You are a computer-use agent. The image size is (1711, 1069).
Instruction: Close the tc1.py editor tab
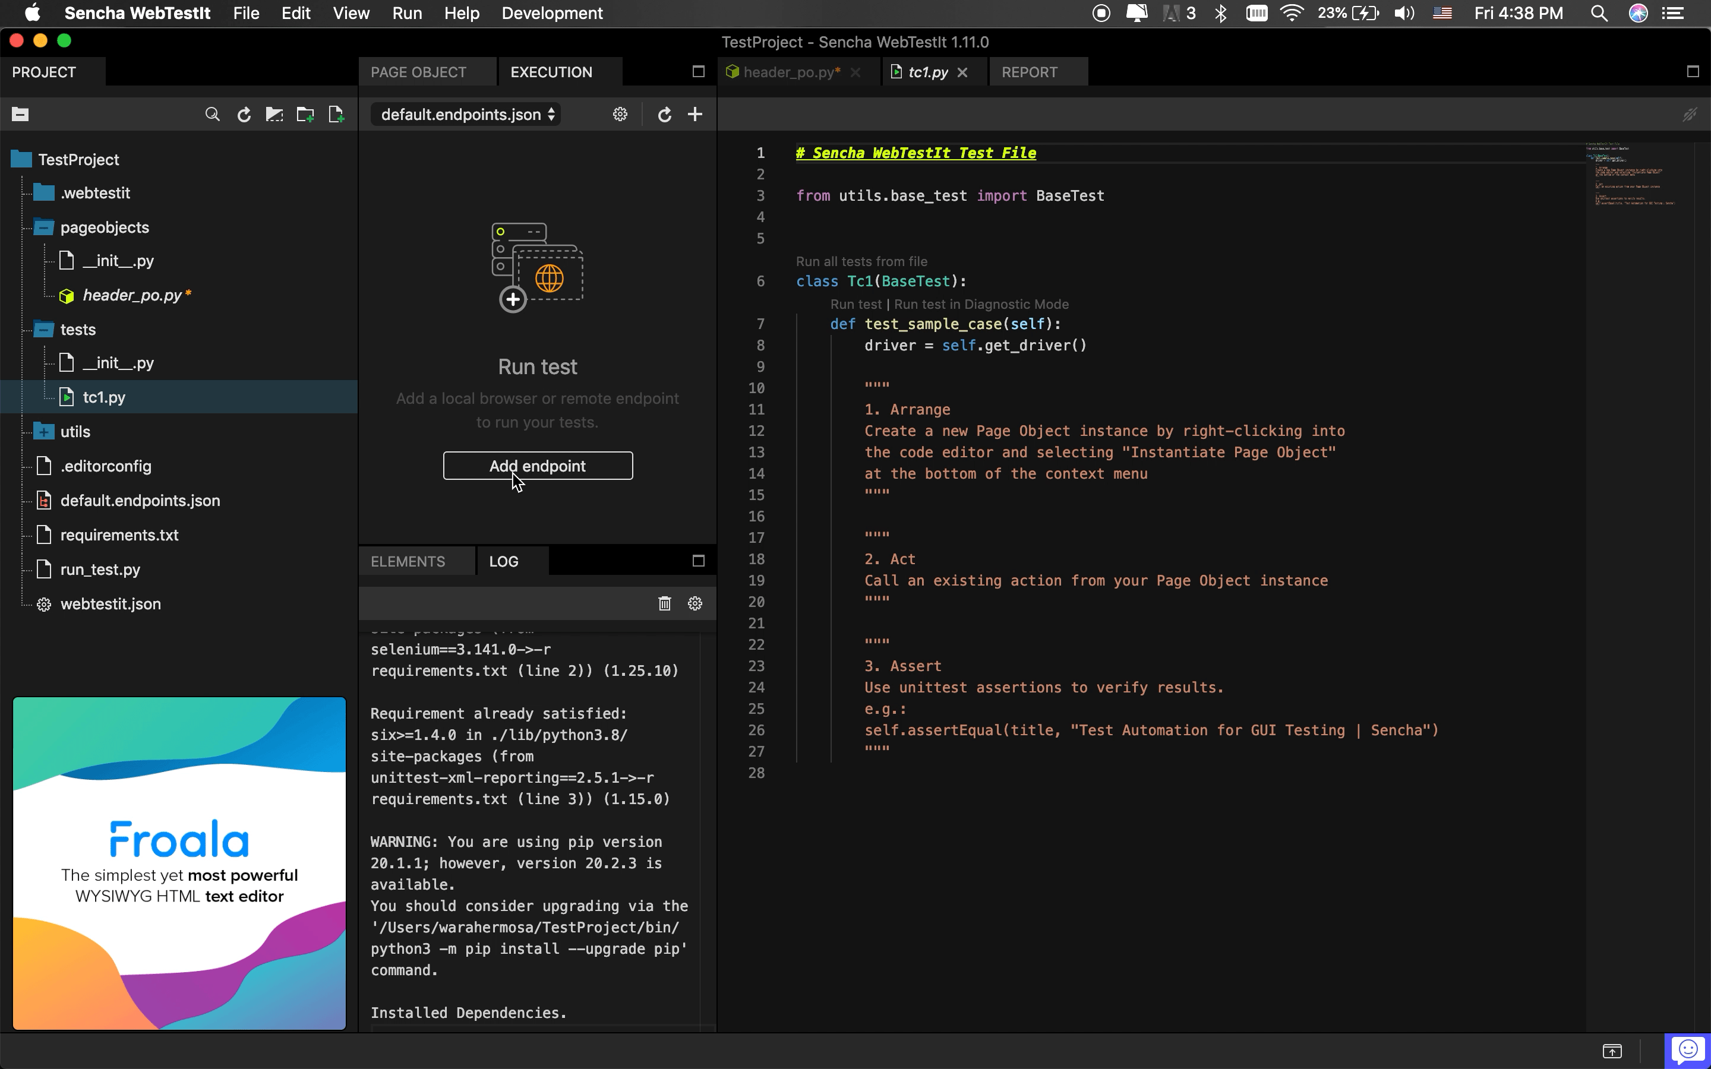click(962, 72)
